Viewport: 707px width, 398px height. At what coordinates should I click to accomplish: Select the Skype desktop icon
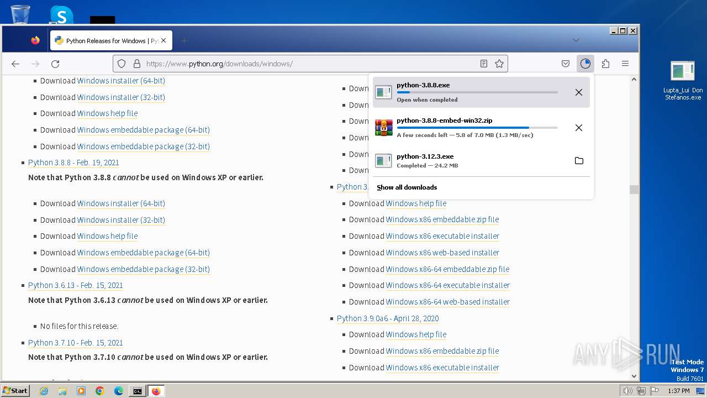(61, 15)
